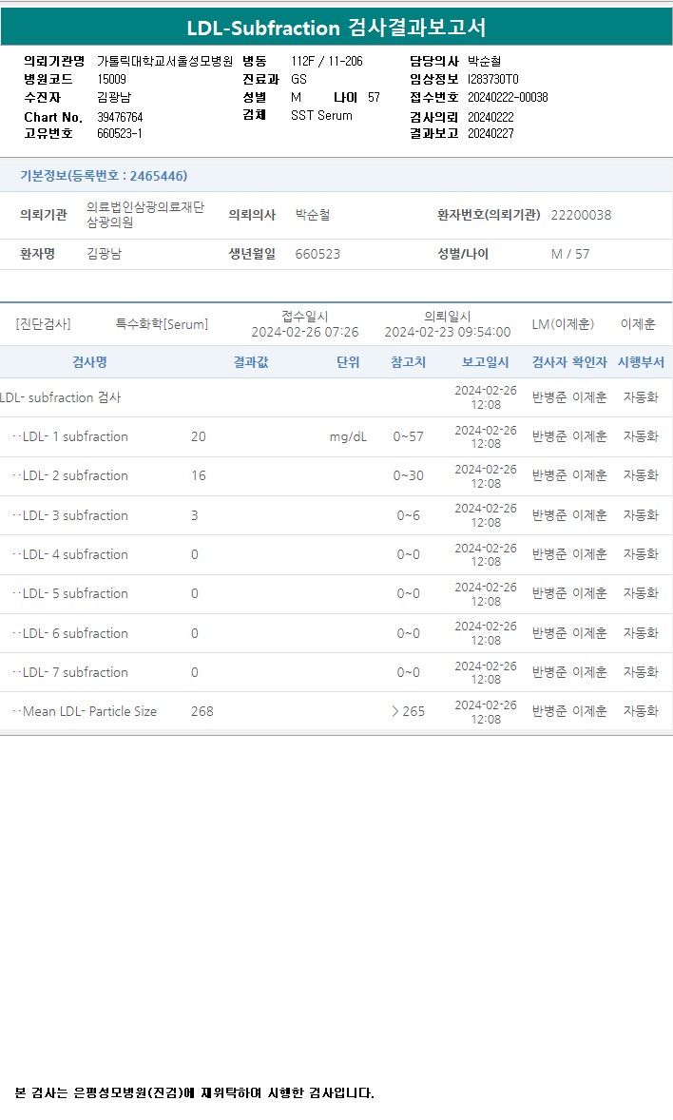This screenshot has height=1120, width=673.
Task: Click the 'LDL-Subfraction 검사결과보고서' title banner
Action: click(x=336, y=28)
